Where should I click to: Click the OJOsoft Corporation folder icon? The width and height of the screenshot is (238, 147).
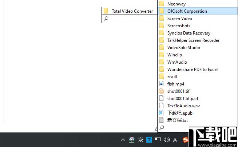click(162, 11)
